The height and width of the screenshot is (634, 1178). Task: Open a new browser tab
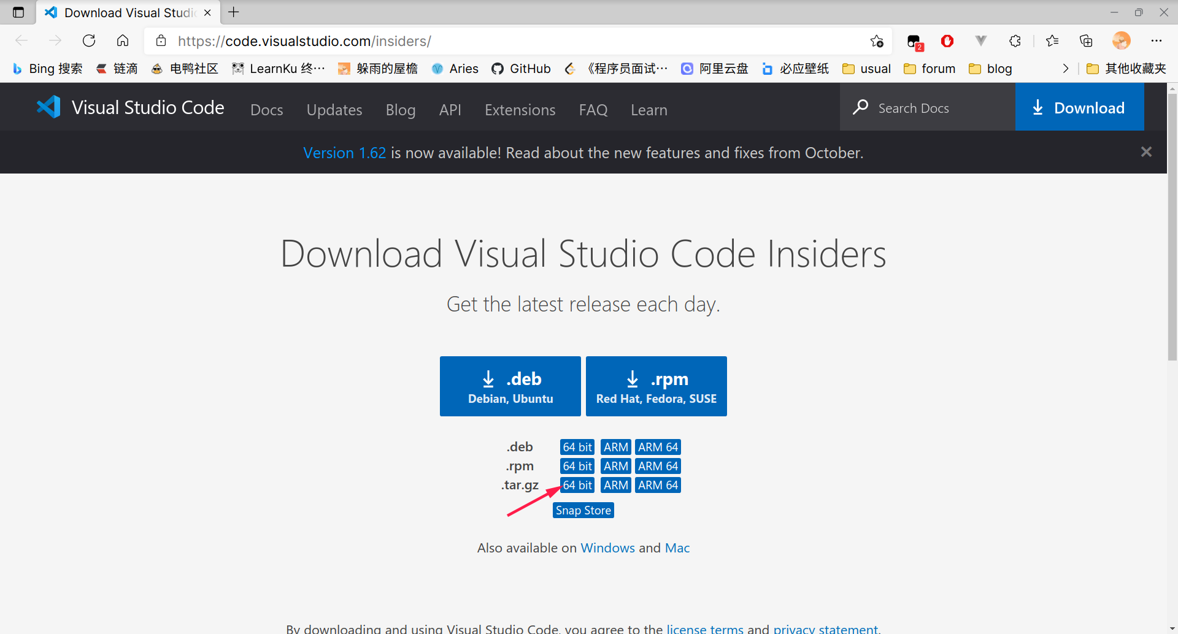pos(234,12)
